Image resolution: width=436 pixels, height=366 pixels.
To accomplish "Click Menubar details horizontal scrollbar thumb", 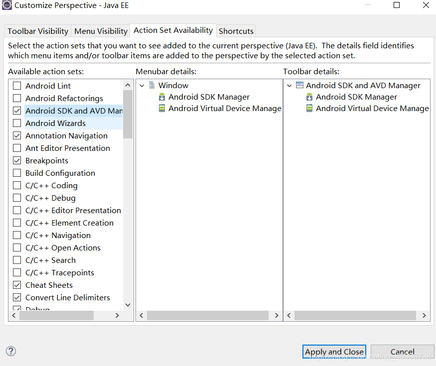I will pyautogui.click(x=208, y=315).
